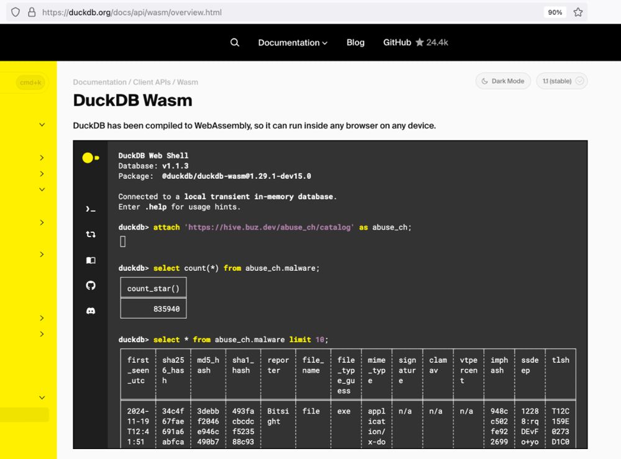Open the 1.1 (stable) version selector
This screenshot has width=621, height=459.
tap(561, 81)
